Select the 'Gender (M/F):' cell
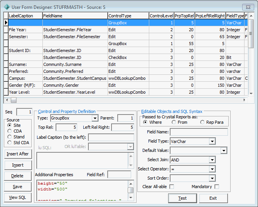The image size is (258, 207). tap(25, 85)
